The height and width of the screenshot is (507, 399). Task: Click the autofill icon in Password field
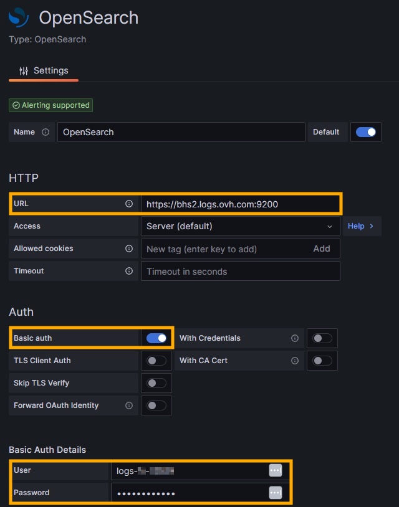pyautogui.click(x=276, y=493)
